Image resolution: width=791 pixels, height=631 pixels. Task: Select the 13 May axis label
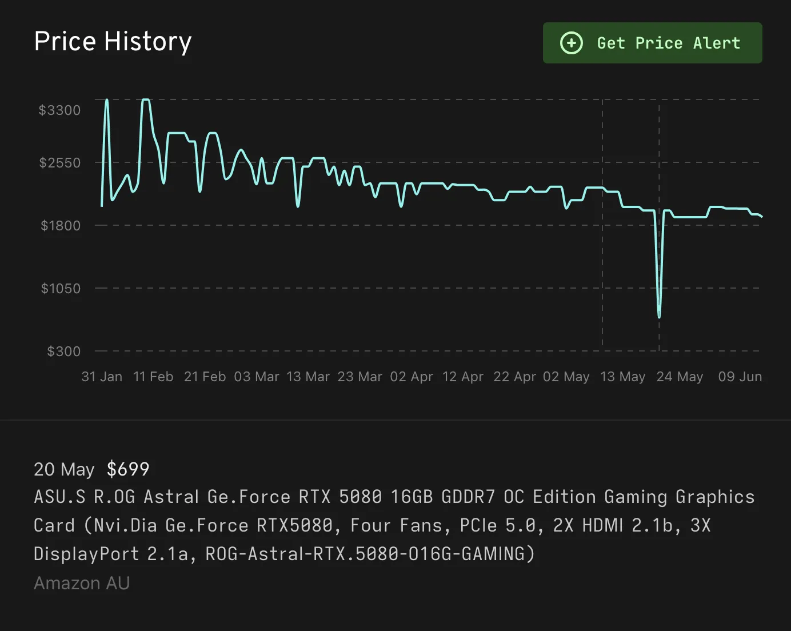point(623,377)
